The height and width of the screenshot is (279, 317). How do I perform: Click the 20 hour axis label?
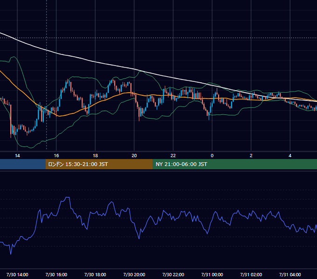134,156
